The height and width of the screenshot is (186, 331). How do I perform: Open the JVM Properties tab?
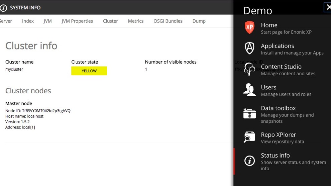77,21
